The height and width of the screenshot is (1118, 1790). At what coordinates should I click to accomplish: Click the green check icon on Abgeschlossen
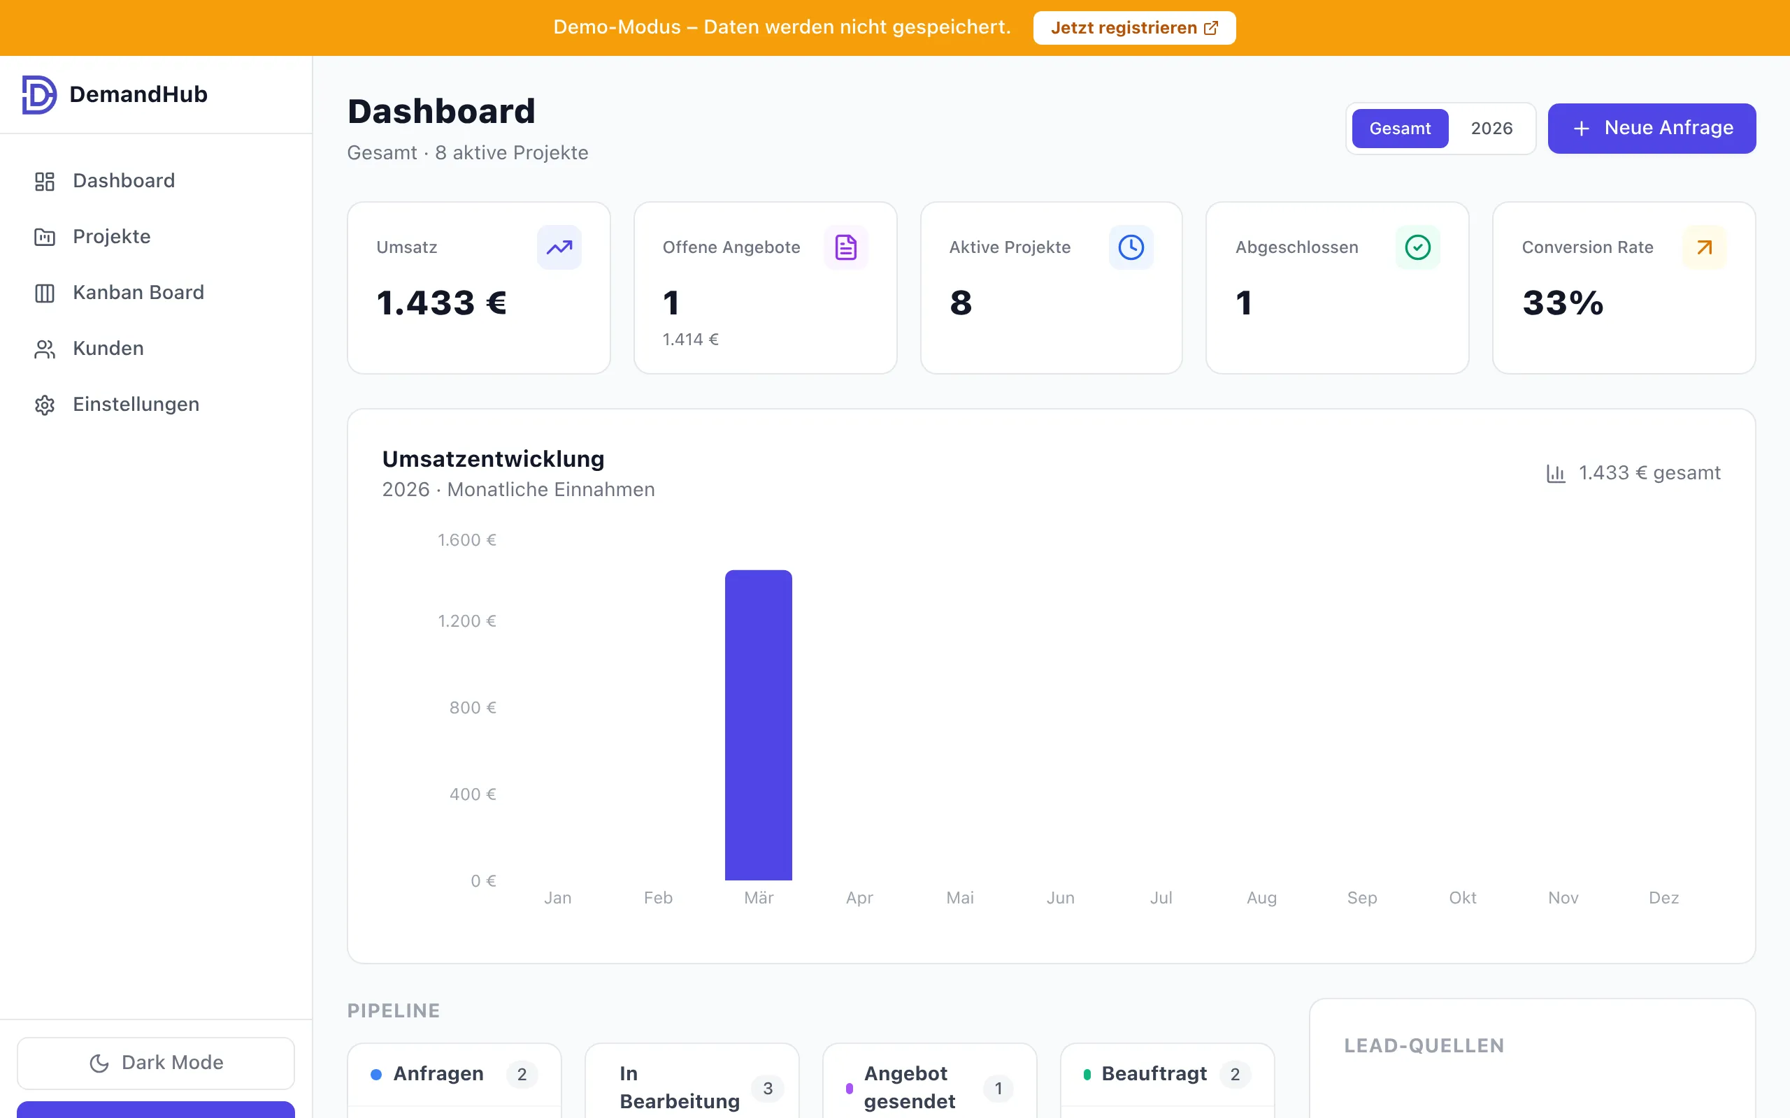click(x=1417, y=247)
